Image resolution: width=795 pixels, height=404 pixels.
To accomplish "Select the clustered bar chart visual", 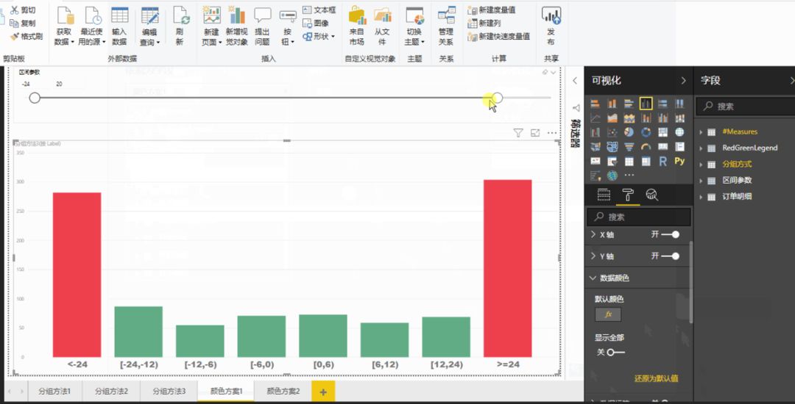I will click(629, 104).
